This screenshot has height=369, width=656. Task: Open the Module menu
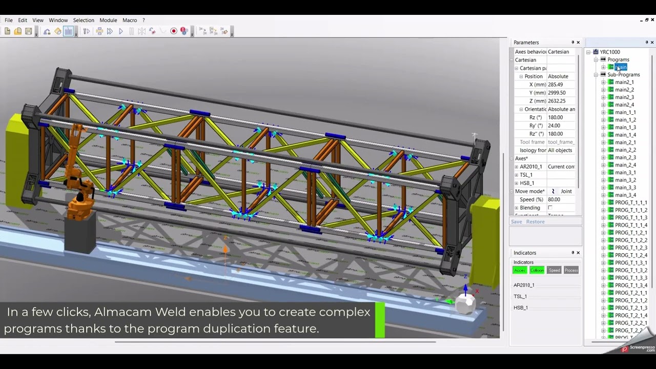108,20
